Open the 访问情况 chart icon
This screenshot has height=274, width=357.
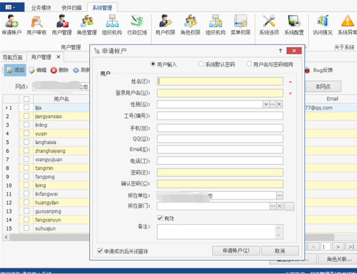click(x=322, y=24)
